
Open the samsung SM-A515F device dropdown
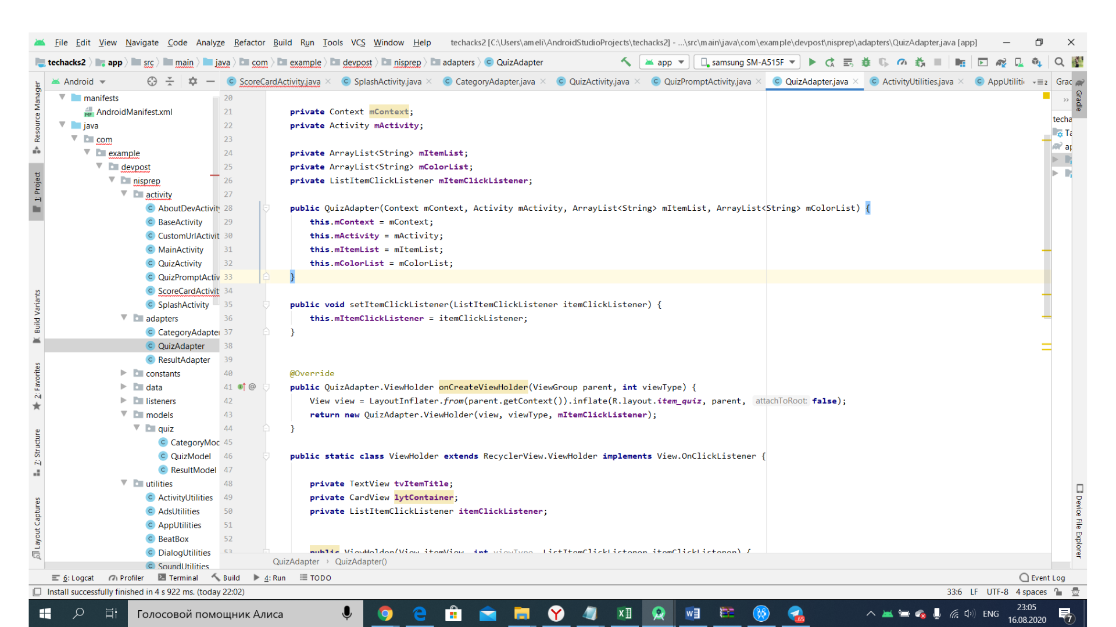[747, 62]
